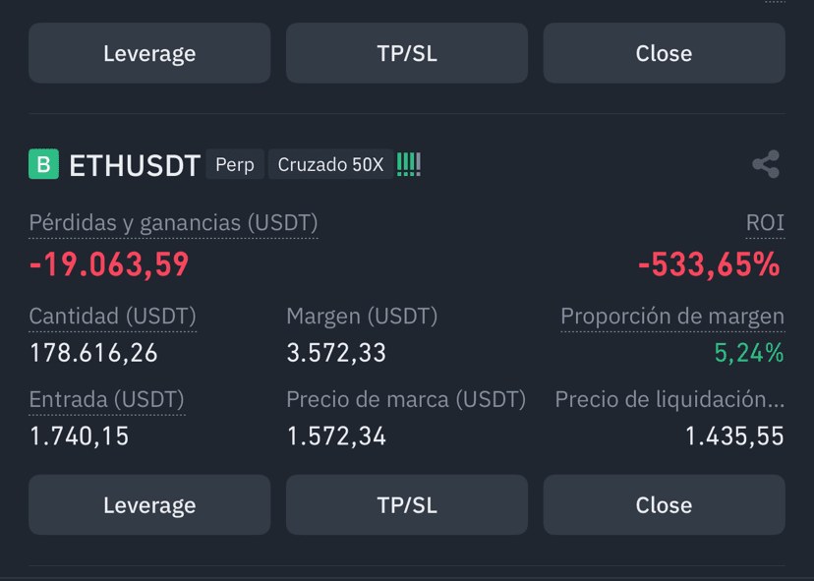Show ROI explanation by tapping ROI label
This screenshot has height=581, width=814.
(765, 223)
